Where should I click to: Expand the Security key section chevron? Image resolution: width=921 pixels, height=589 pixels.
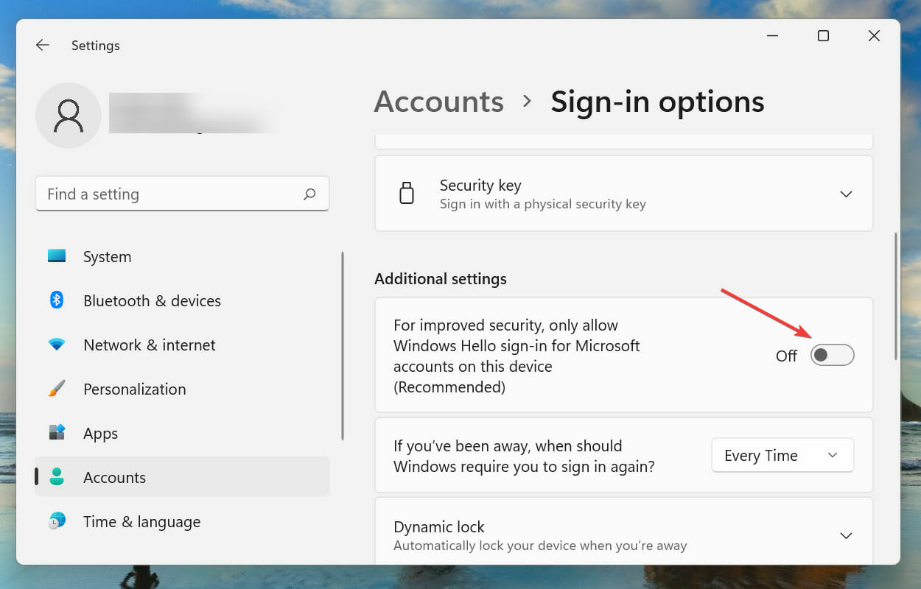click(847, 194)
